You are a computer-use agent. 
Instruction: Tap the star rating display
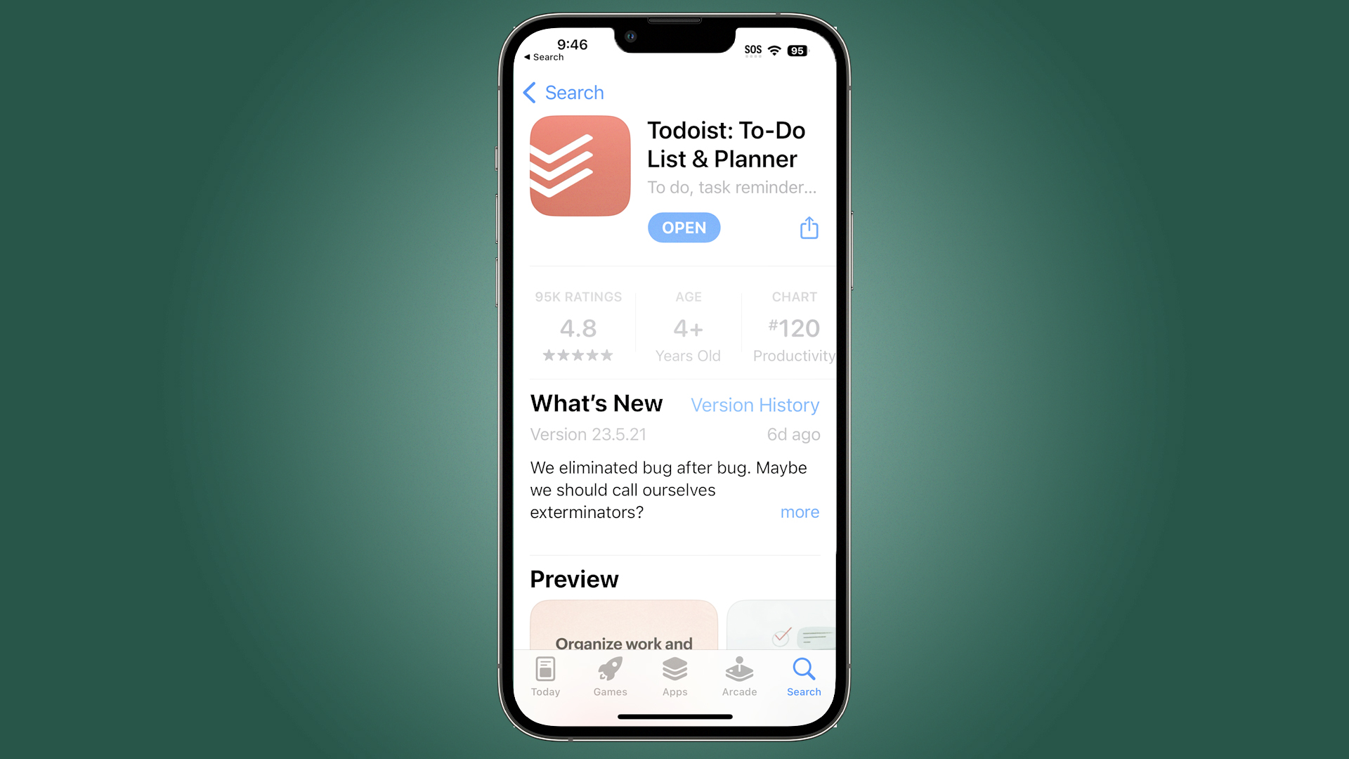coord(578,356)
